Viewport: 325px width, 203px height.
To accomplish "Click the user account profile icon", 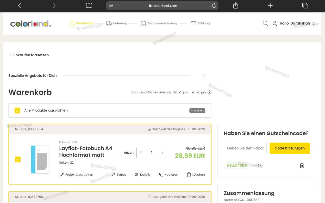I will pyautogui.click(x=274, y=23).
